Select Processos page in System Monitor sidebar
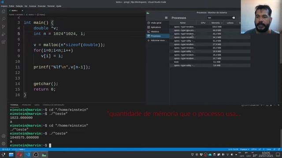 158,36
